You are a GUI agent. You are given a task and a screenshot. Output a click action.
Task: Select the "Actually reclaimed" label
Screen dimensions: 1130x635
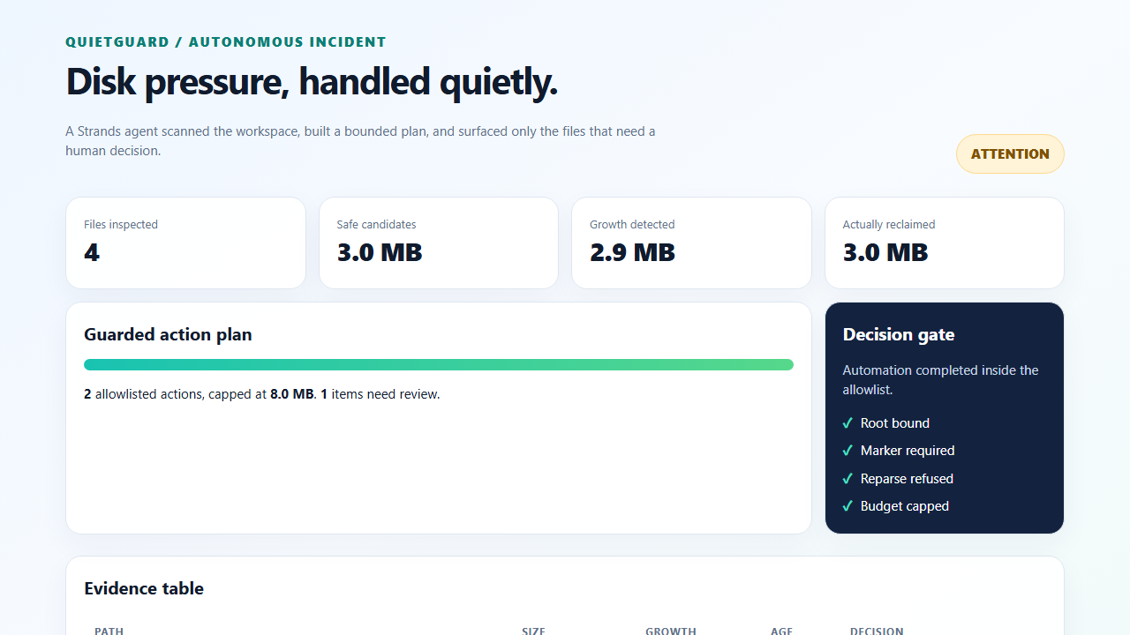point(889,225)
